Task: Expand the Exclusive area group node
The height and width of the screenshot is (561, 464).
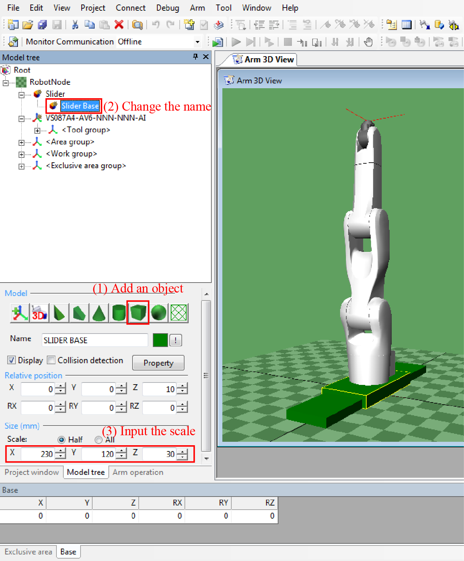Action: point(21,166)
